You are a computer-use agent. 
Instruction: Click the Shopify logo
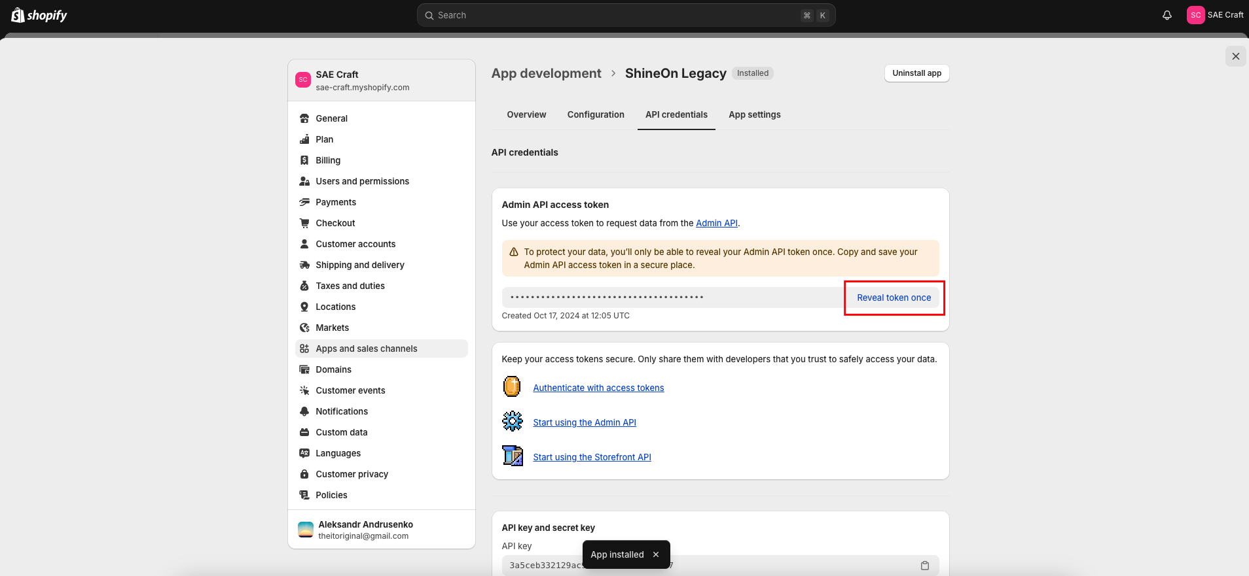click(x=39, y=15)
